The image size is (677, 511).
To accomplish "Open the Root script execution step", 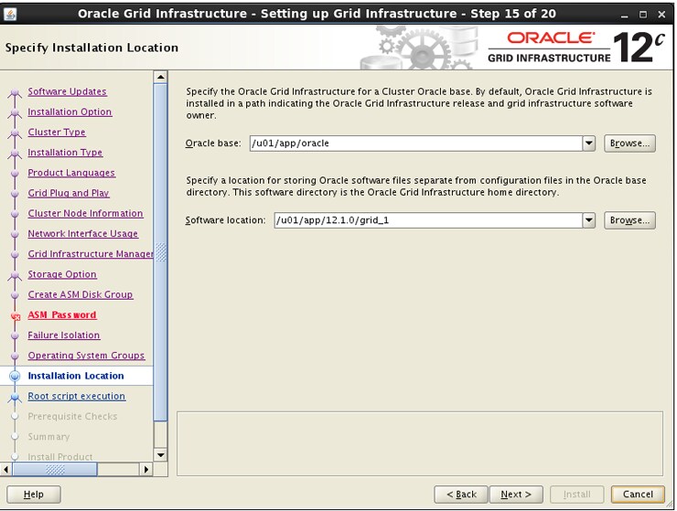I will [77, 396].
